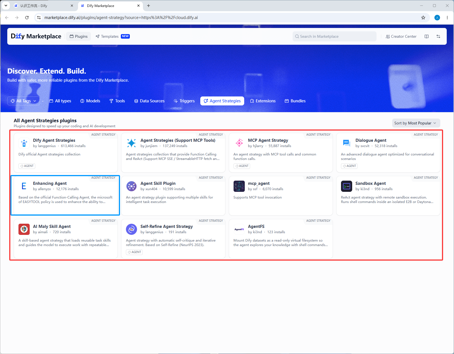454x354 pixels.
Task: Close the 认识工作流 - Dify browser tab
Action: click(72, 6)
